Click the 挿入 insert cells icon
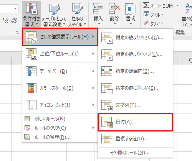192x161 pixels. (x=98, y=8)
